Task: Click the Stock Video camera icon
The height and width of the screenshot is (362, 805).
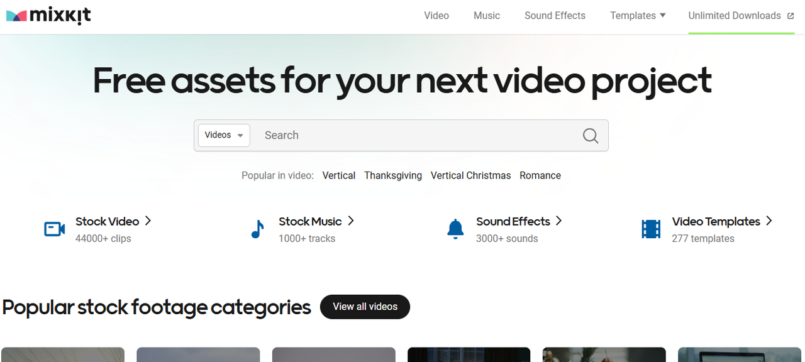Action: [55, 229]
